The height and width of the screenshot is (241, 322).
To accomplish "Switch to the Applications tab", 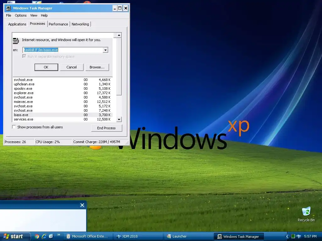I will 17,24.
